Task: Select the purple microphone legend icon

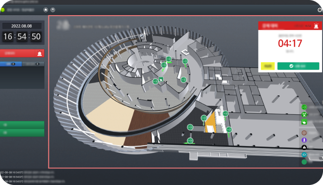Action: [304, 140]
